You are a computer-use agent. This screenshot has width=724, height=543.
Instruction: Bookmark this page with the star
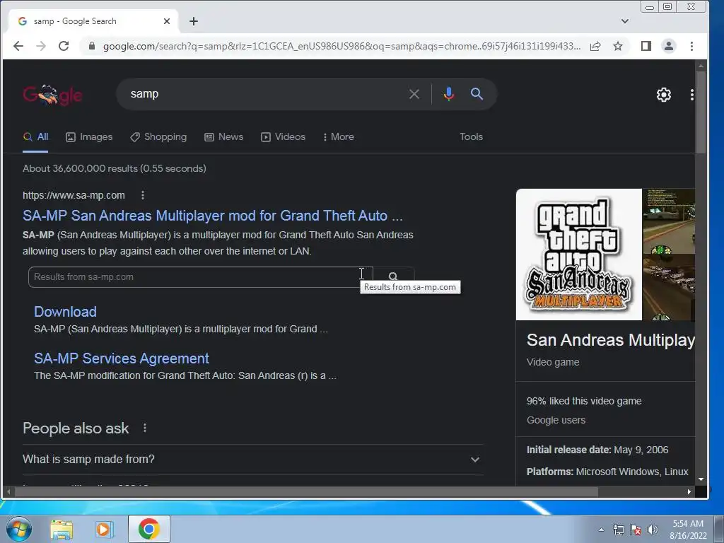618,46
